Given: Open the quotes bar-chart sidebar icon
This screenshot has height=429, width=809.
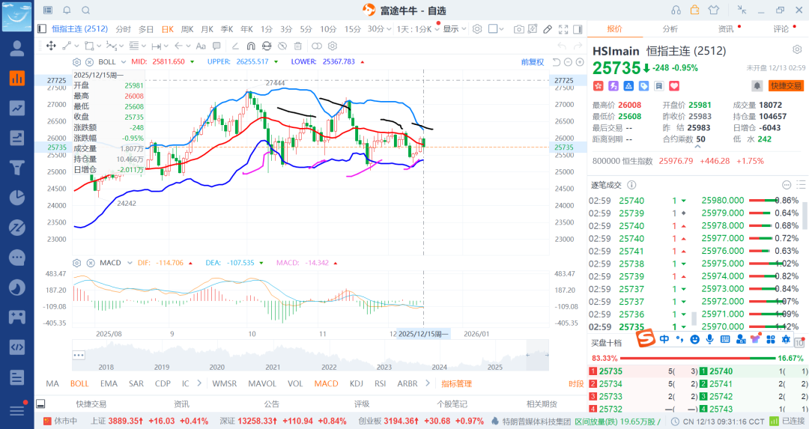Looking at the screenshot, I should point(17,79).
